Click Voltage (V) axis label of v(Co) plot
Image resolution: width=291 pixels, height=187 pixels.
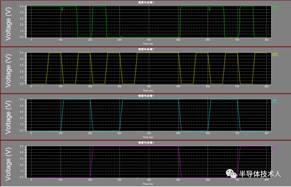tap(8, 24)
